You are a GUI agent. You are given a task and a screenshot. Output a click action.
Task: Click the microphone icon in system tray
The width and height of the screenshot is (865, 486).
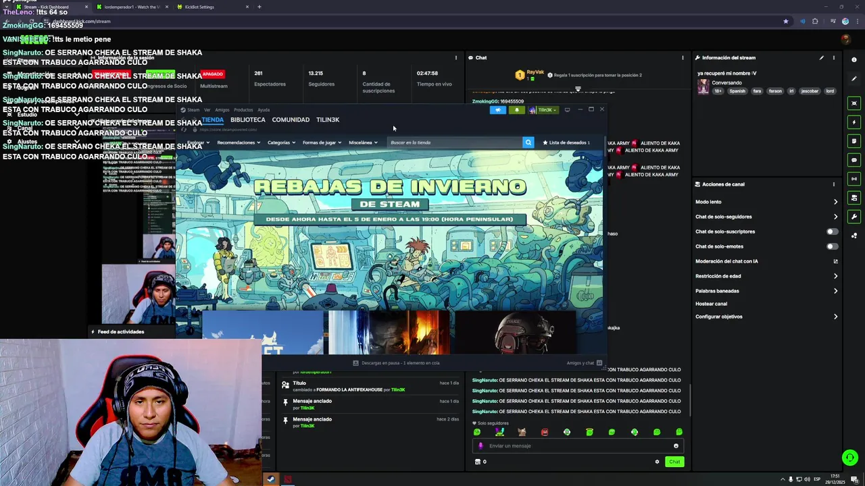click(791, 479)
